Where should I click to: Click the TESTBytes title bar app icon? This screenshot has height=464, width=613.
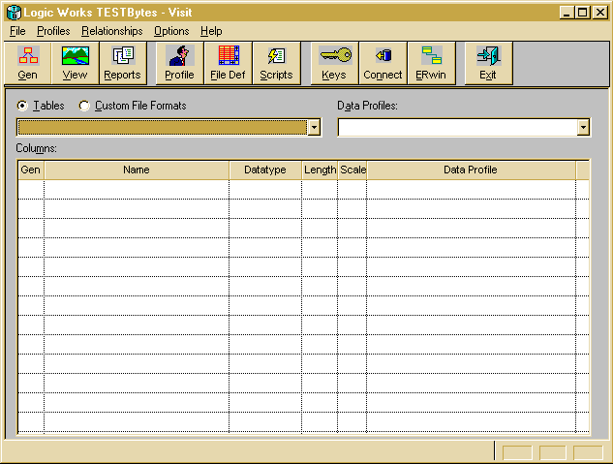14,13
